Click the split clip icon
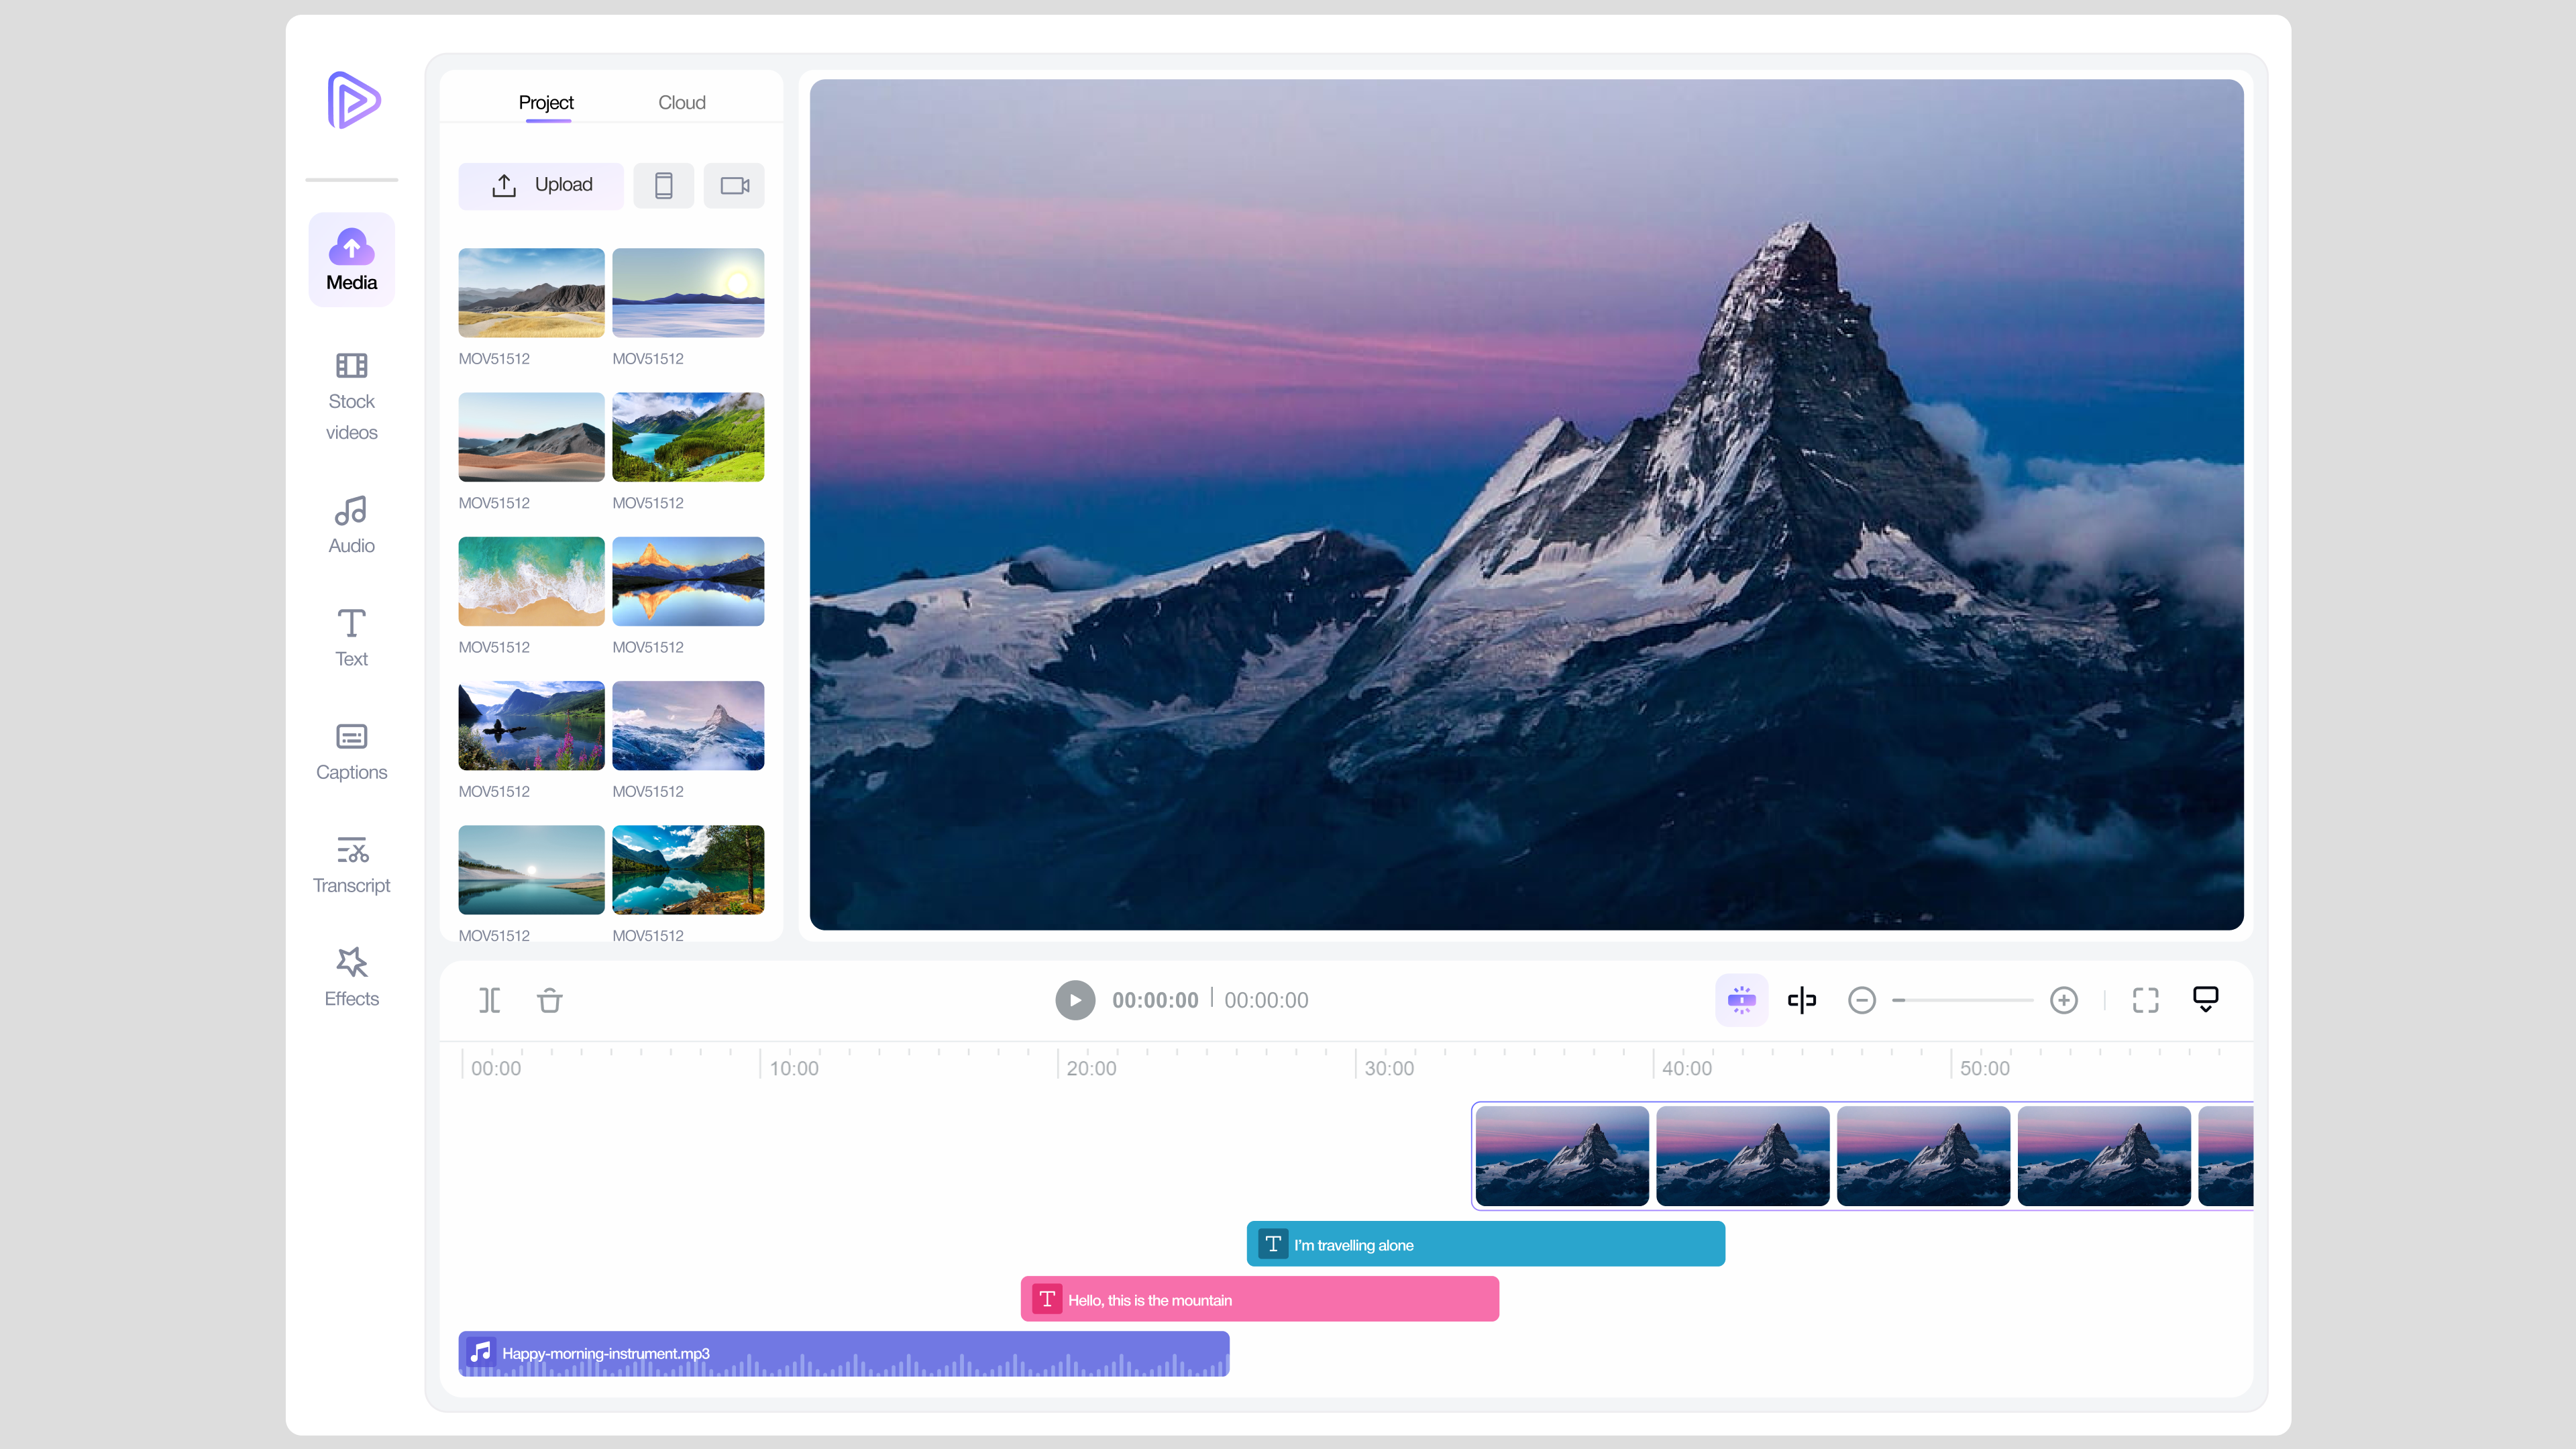The image size is (2576, 1449). click(x=489, y=1000)
